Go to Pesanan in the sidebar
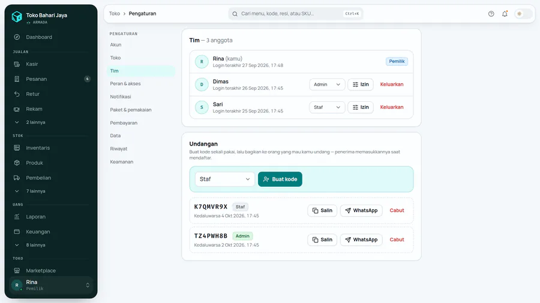 click(x=51, y=79)
